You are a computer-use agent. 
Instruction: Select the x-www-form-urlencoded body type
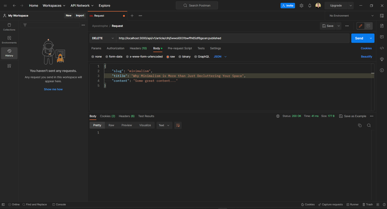(x=145, y=57)
